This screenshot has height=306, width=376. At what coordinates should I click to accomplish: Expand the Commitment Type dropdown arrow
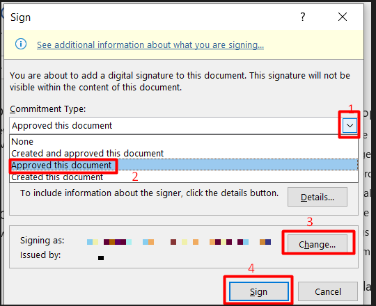350,125
